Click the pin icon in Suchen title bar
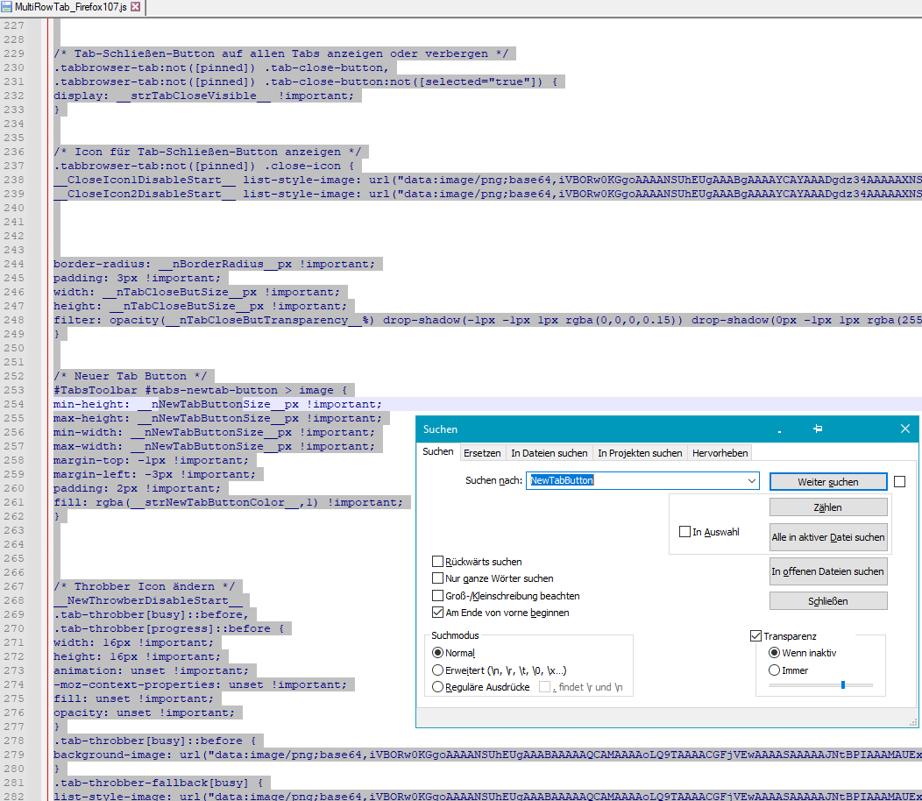This screenshot has width=922, height=801. coord(817,429)
